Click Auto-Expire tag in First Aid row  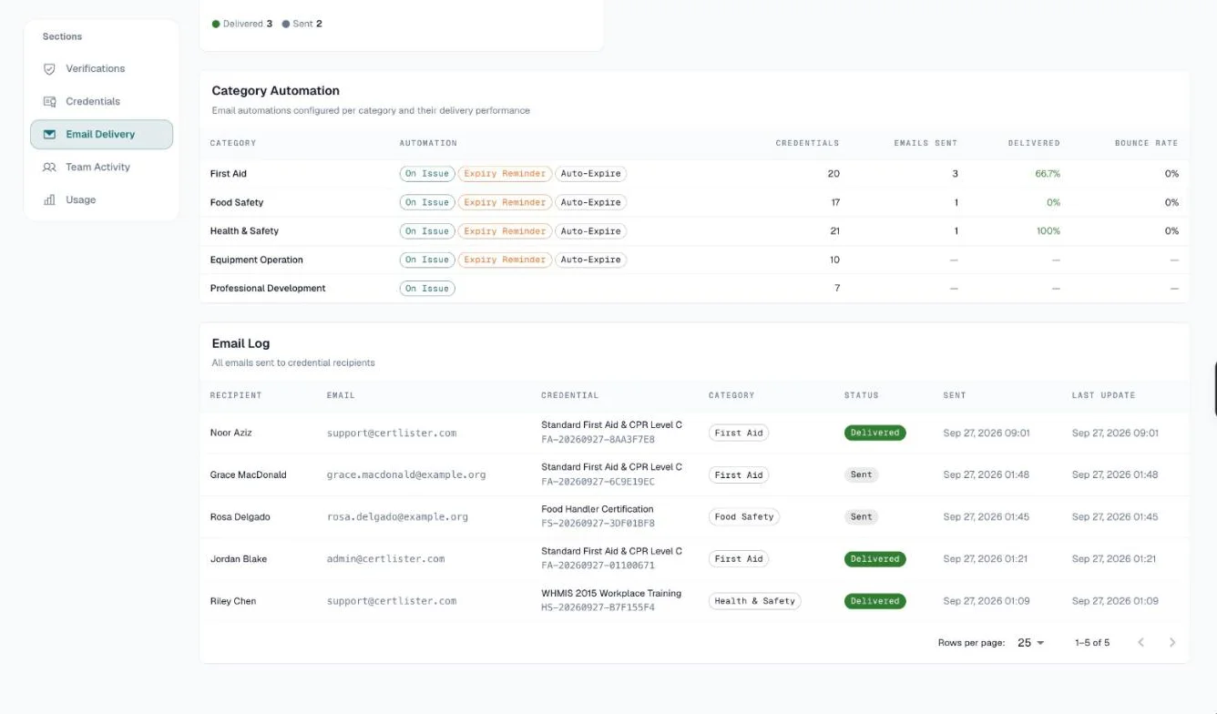(591, 174)
